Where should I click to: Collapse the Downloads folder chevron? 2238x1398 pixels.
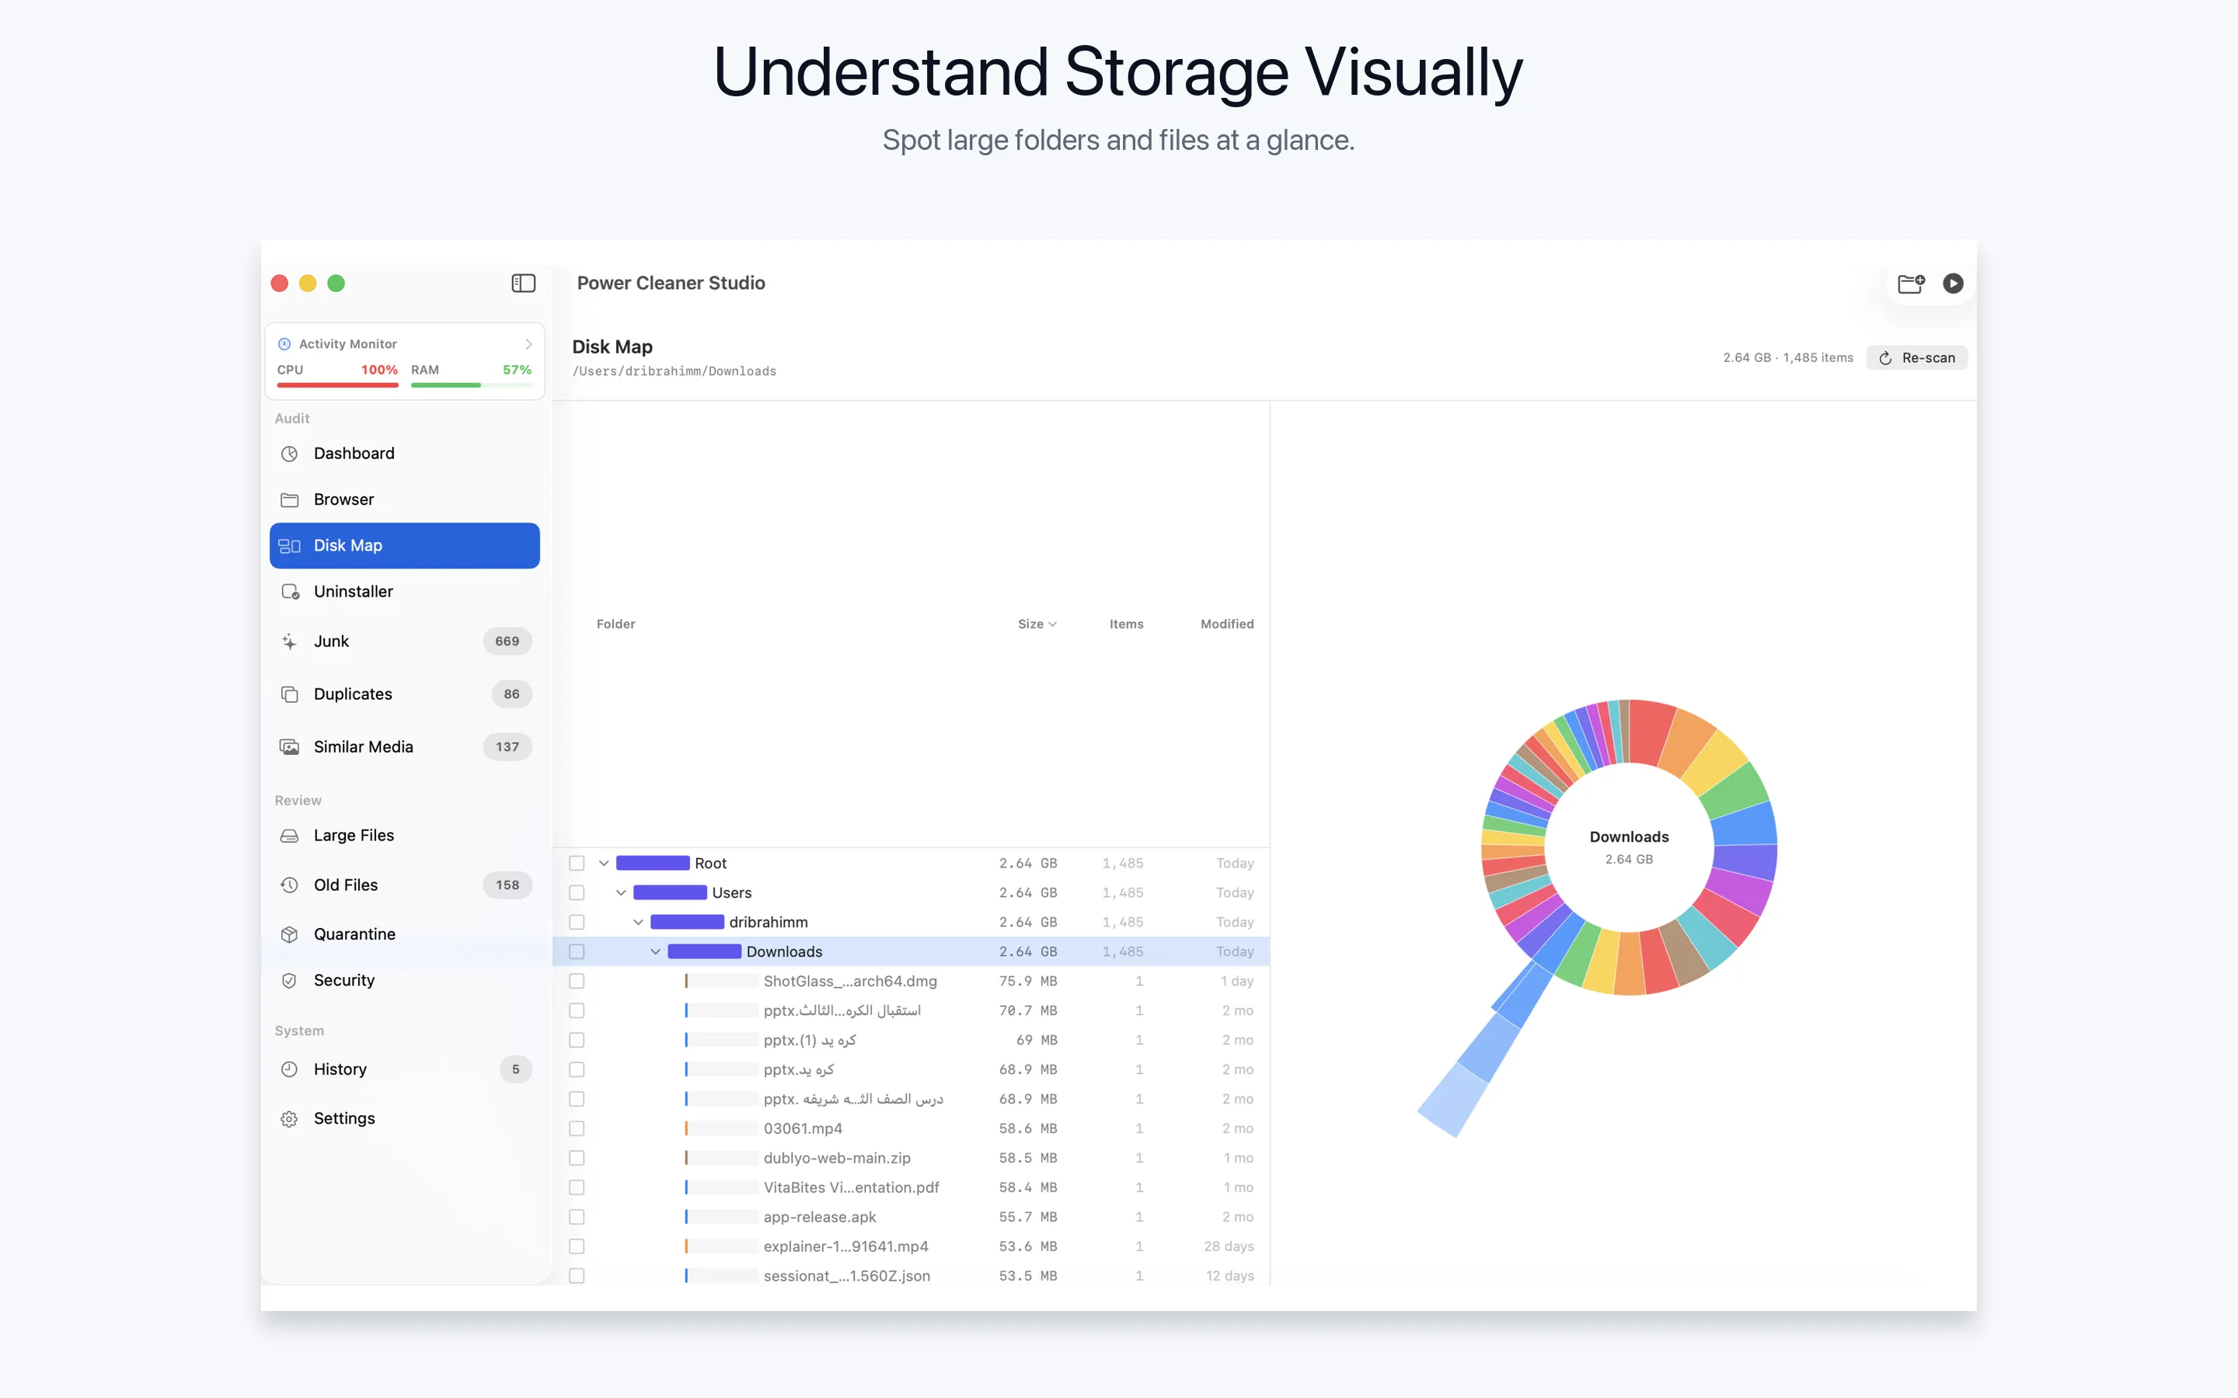click(656, 951)
